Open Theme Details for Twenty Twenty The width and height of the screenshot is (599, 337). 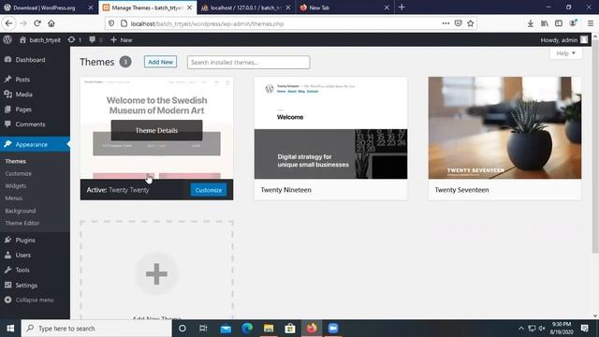pos(156,130)
